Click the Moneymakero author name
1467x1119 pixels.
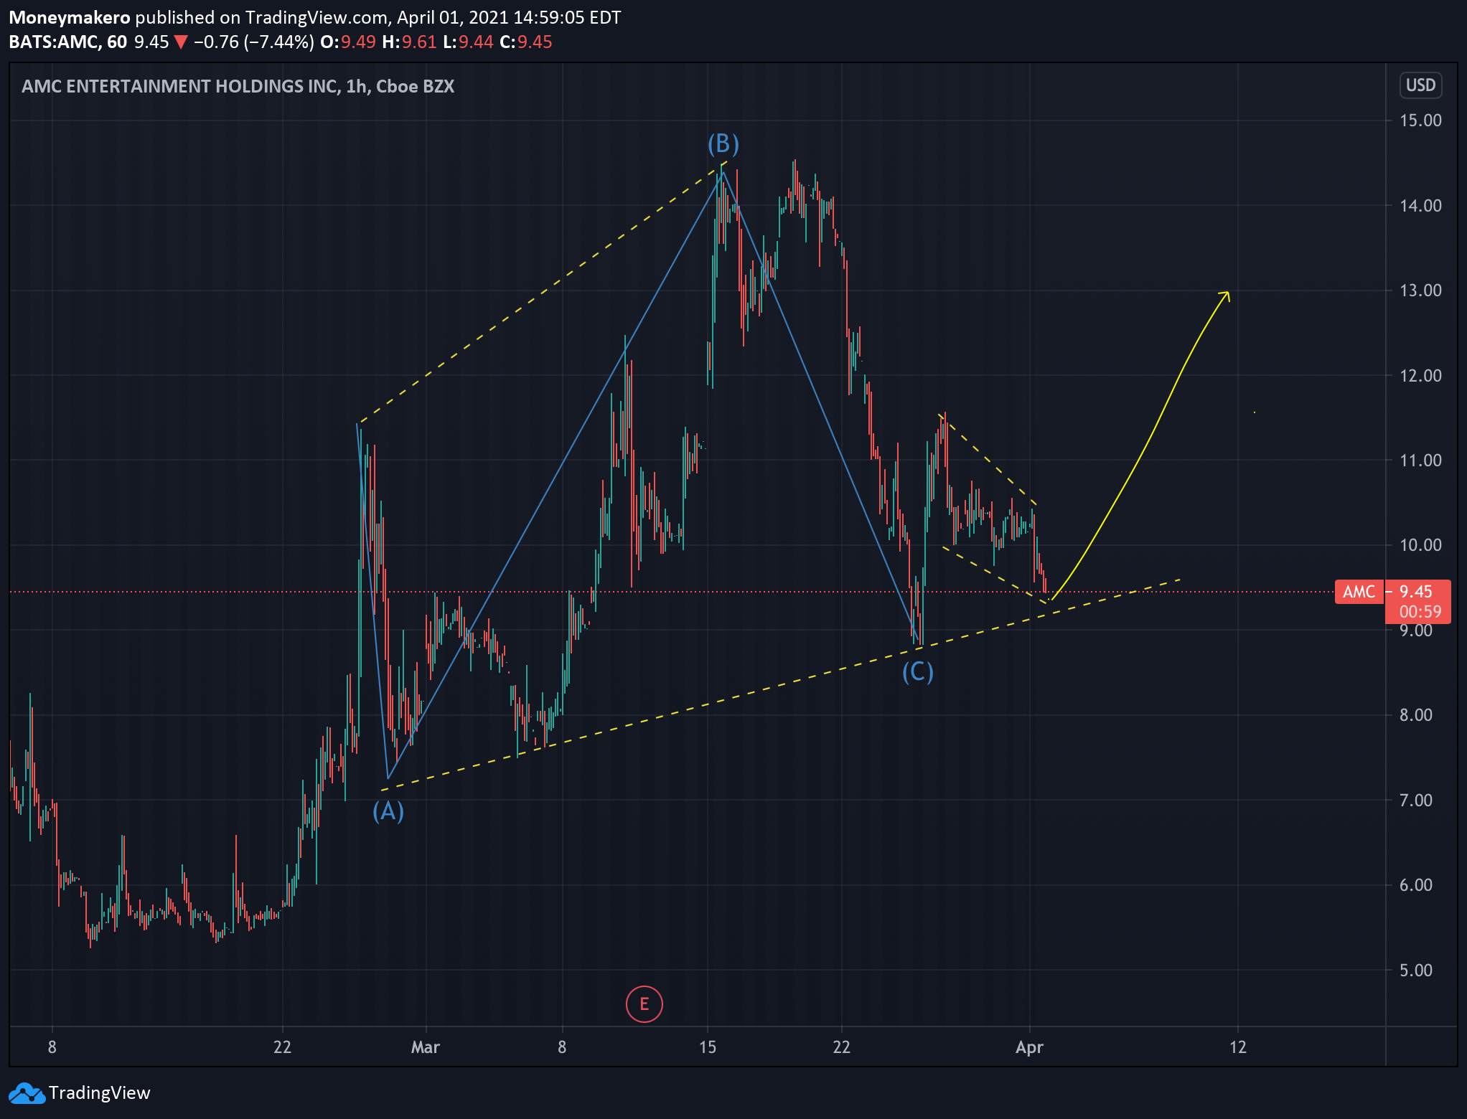pyautogui.click(x=70, y=17)
